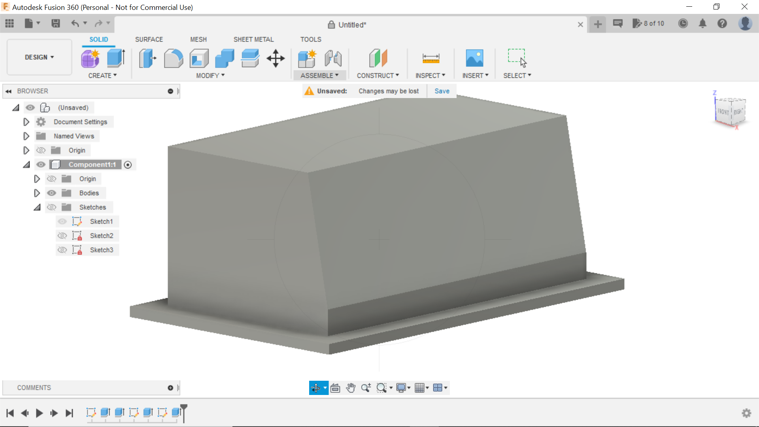Toggle visibility of Sketch1

tap(62, 221)
